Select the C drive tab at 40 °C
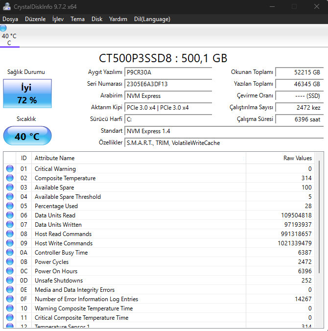 point(9,36)
